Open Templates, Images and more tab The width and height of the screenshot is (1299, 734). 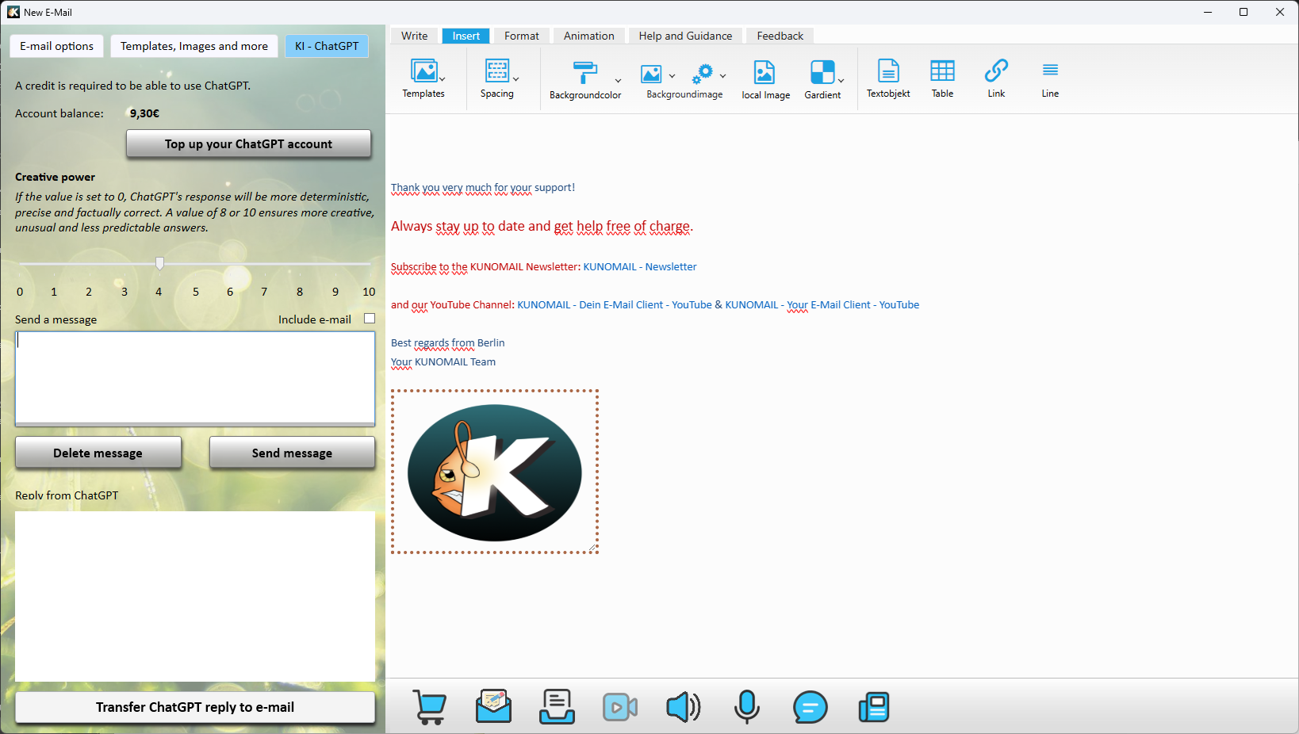pos(194,46)
